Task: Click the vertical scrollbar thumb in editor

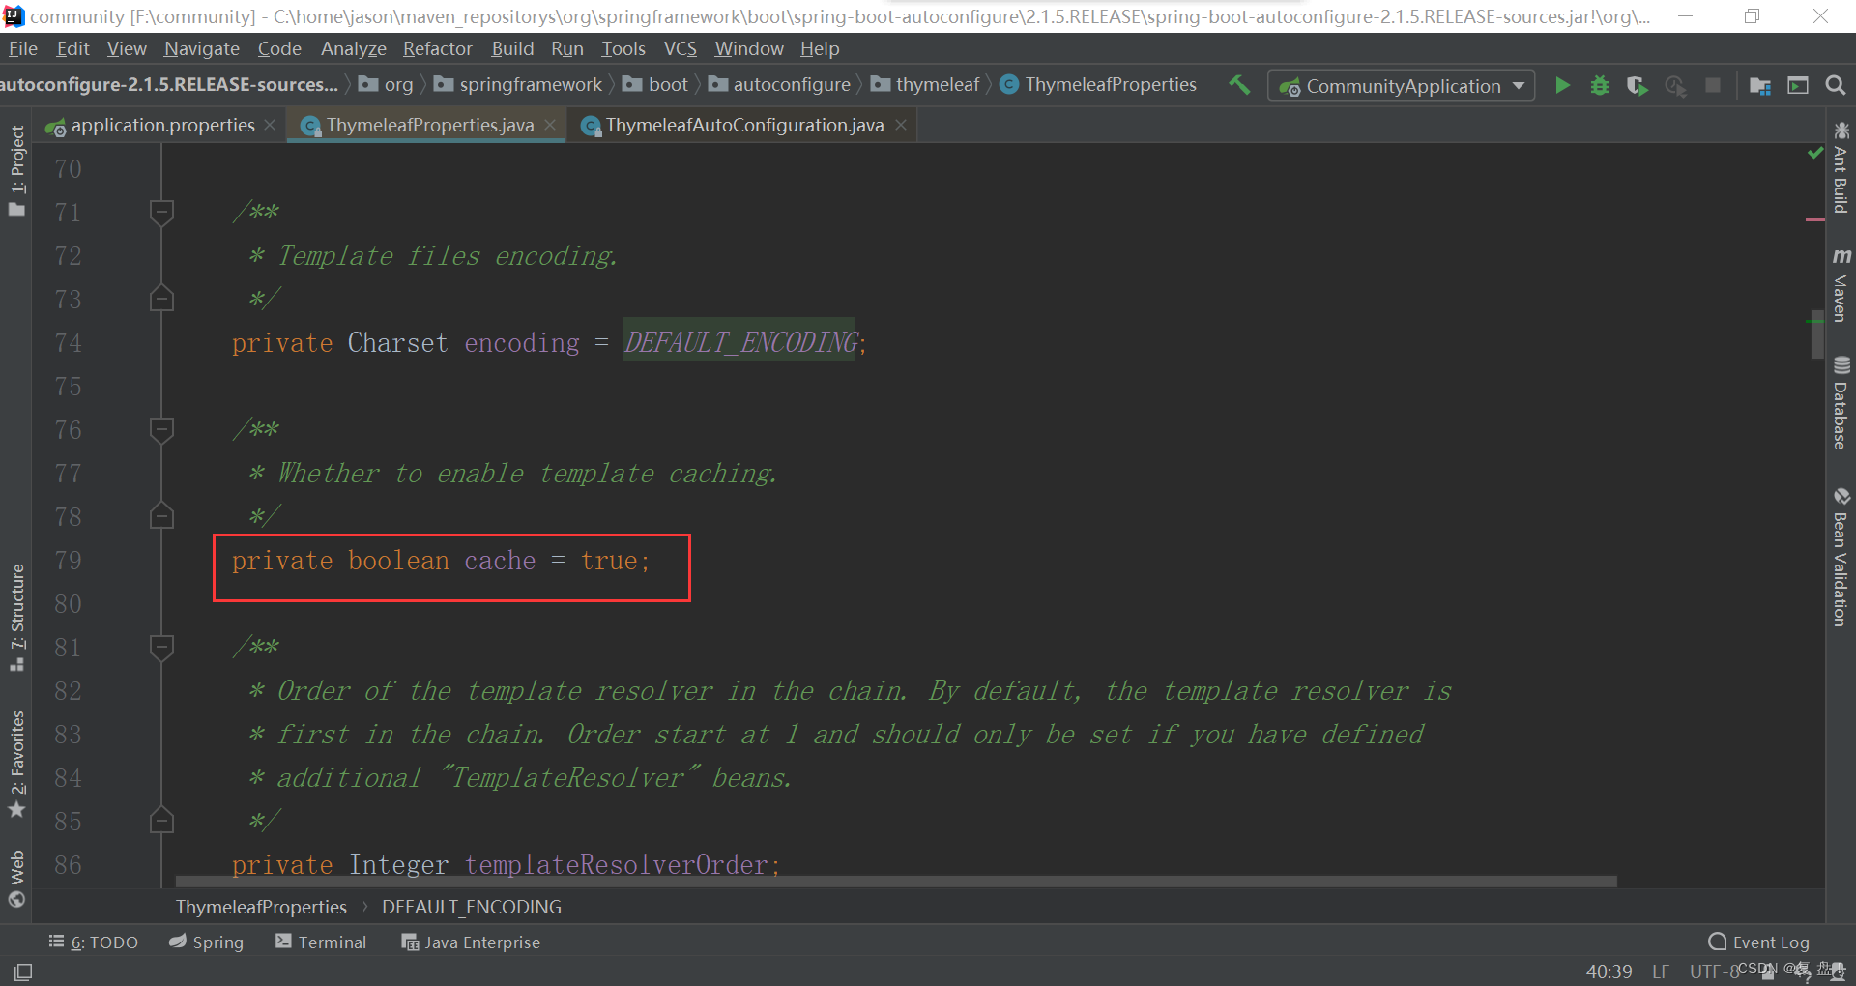Action: 1817,333
